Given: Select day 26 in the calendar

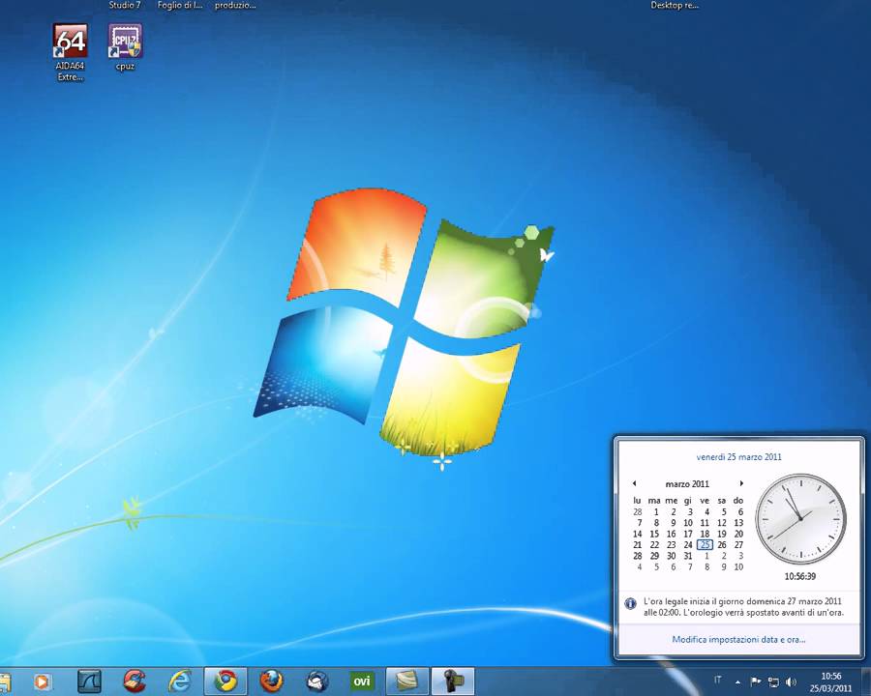Looking at the screenshot, I should [722, 544].
